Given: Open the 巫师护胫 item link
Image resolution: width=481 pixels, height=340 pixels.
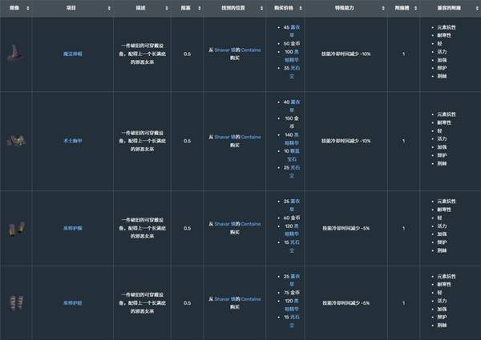Looking at the screenshot, I should 70,303.
